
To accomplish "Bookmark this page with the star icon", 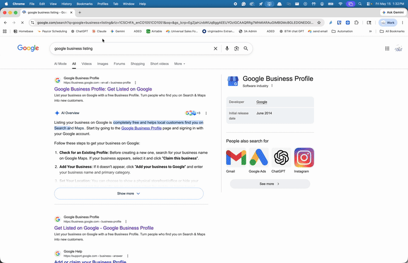I will click(319, 23).
